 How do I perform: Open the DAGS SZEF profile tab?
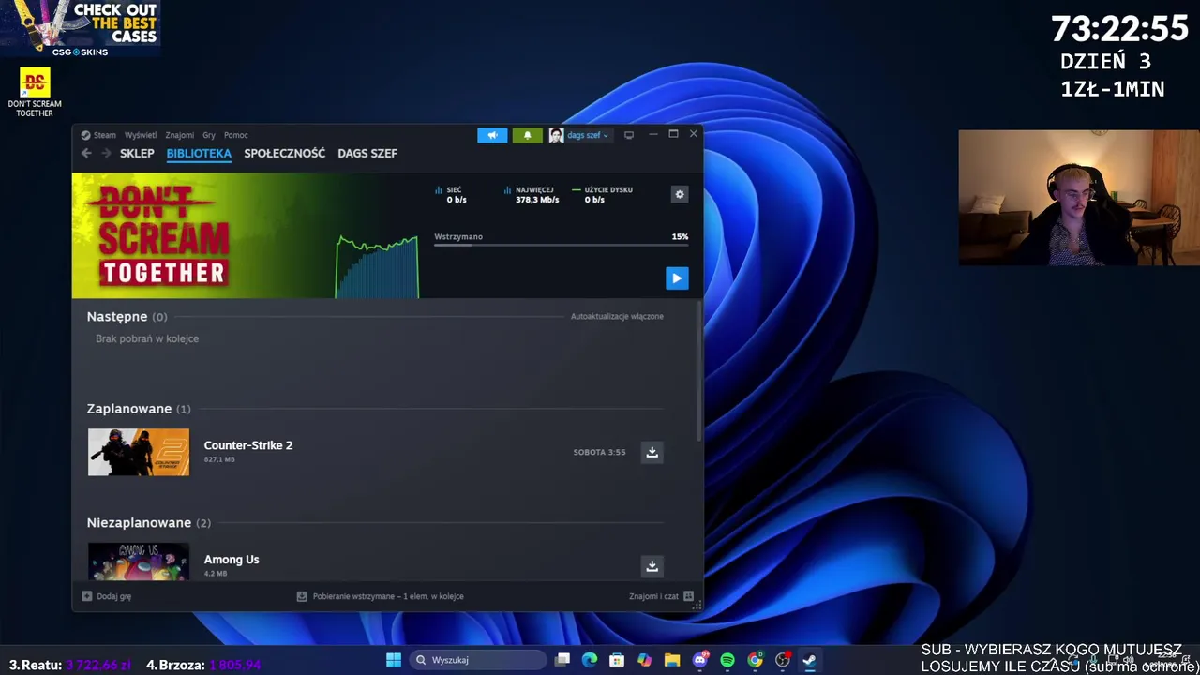367,153
